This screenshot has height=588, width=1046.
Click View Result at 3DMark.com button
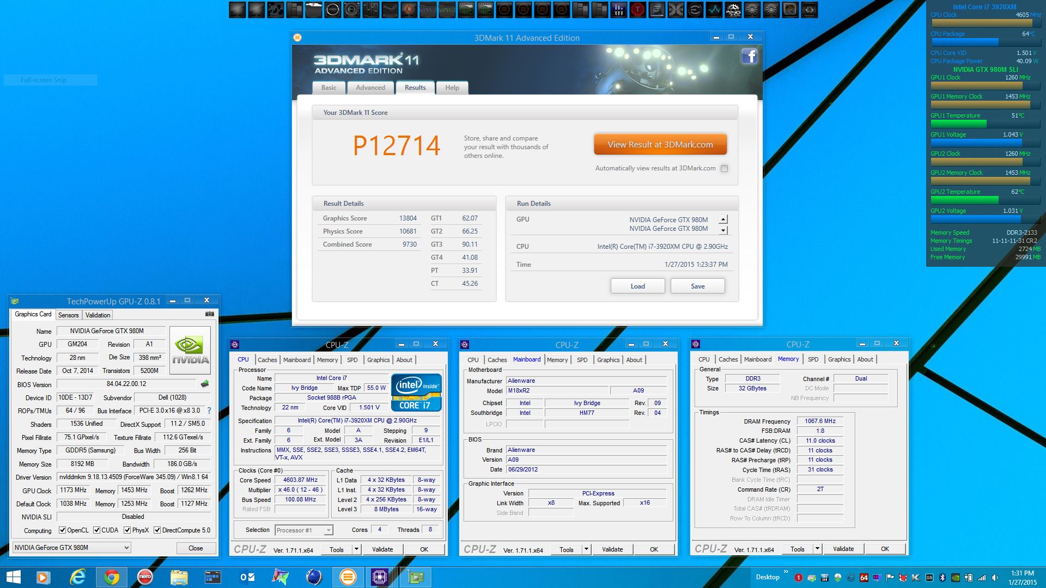click(660, 145)
